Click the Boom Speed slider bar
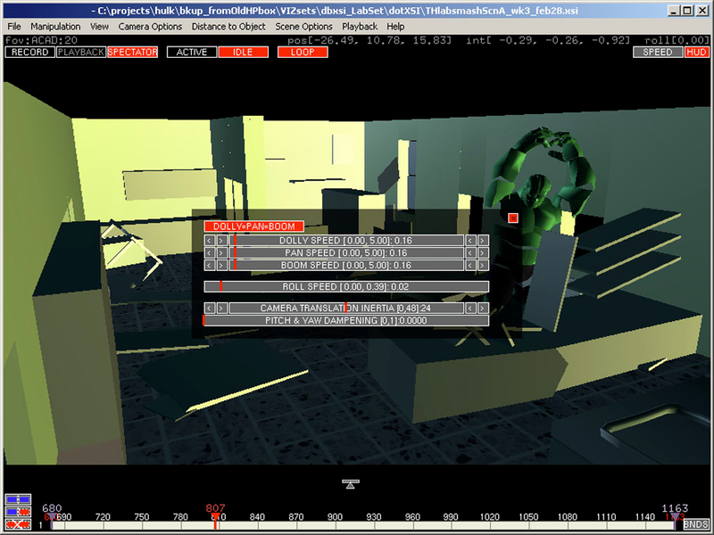 [x=346, y=265]
